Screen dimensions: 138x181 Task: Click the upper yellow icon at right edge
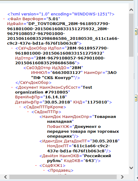coord(136,32)
